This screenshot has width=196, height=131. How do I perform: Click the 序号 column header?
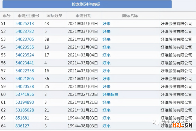[x=7, y=16]
